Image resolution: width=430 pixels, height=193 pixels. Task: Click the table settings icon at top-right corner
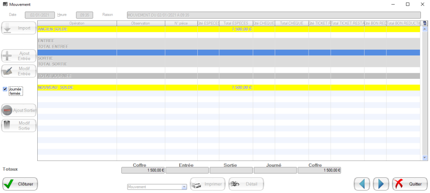(x=425, y=23)
